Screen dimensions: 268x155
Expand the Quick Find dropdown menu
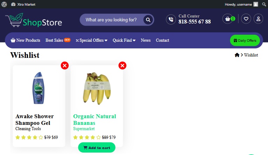tap(124, 40)
